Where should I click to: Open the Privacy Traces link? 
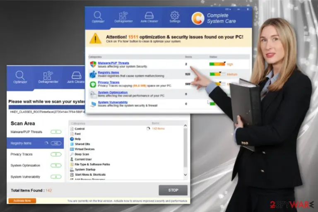(108, 82)
